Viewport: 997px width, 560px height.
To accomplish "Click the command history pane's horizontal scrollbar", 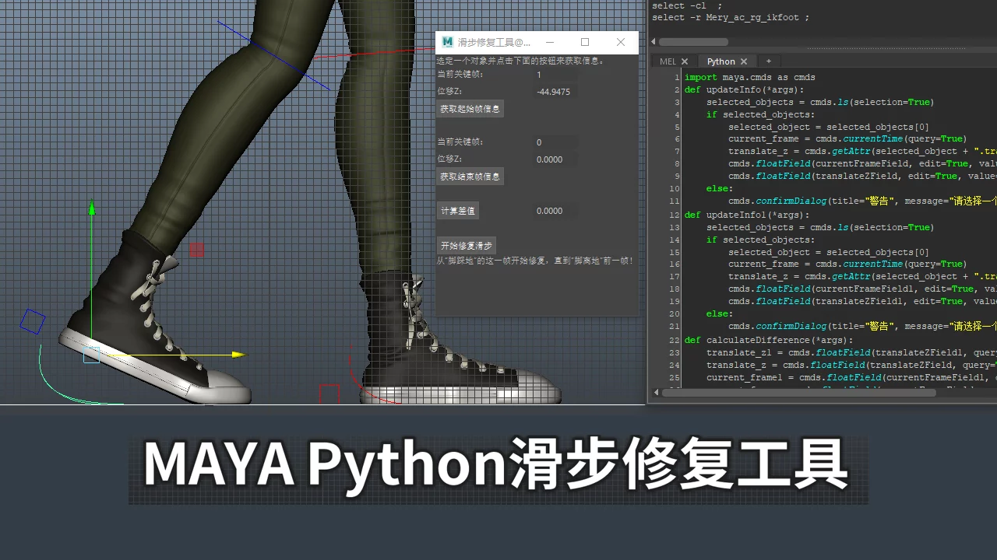I will (x=693, y=42).
